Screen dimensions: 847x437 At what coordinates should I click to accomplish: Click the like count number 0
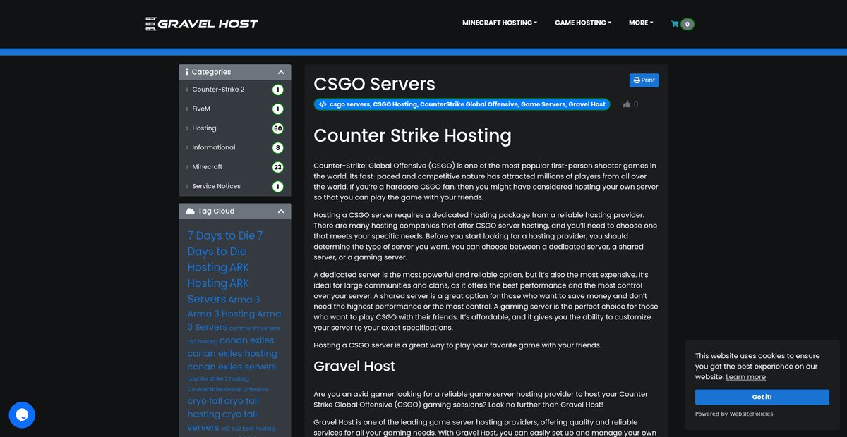[636, 104]
